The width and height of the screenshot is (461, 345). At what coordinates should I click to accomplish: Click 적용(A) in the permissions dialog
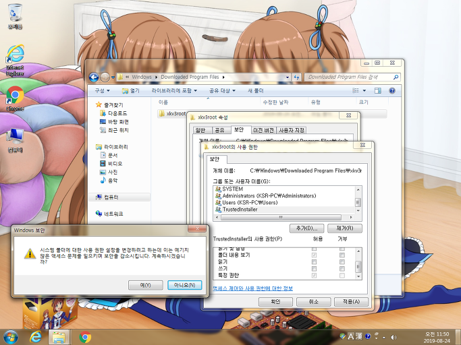pyautogui.click(x=351, y=302)
